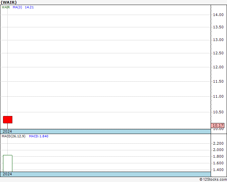Click the 11.00 price axis label
Viewport: 227px width, 182px height.
point(218,96)
